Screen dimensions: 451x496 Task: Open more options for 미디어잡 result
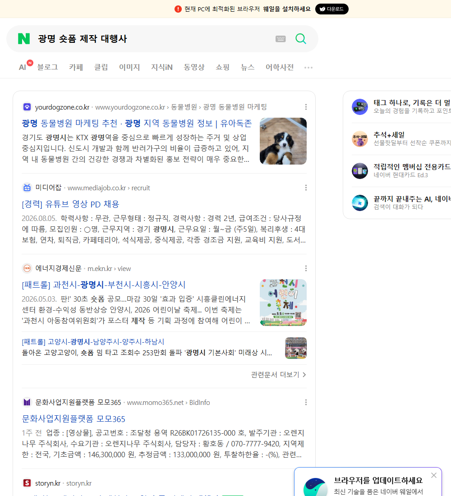tap(306, 188)
